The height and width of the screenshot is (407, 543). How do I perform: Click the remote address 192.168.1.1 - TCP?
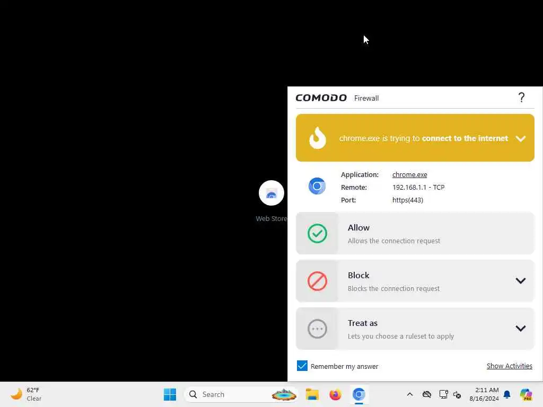pos(418,187)
